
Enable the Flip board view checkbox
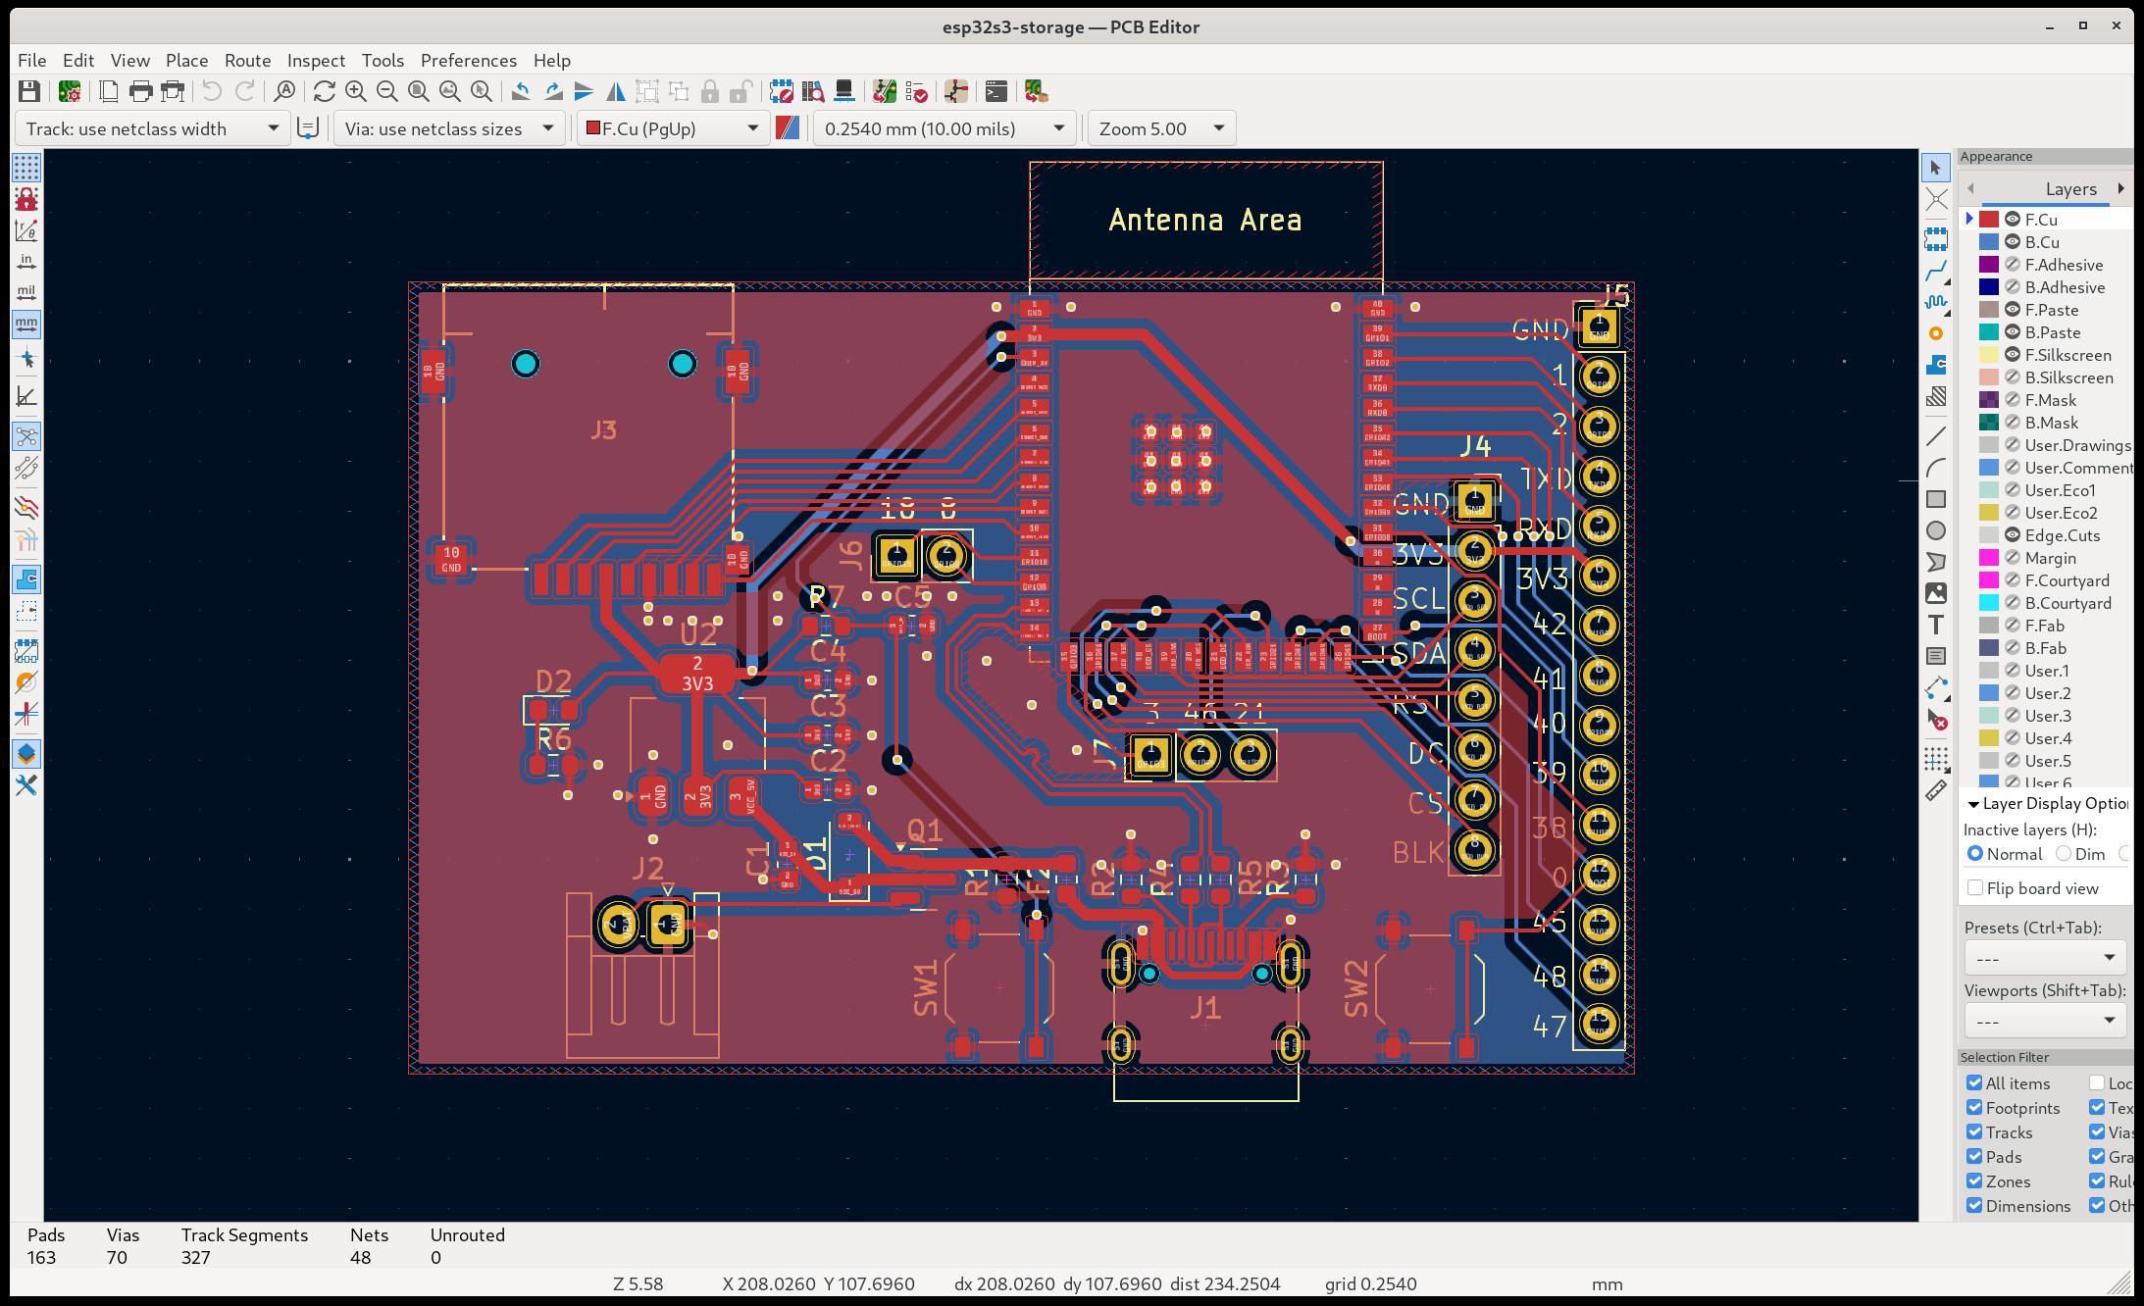[1975, 888]
